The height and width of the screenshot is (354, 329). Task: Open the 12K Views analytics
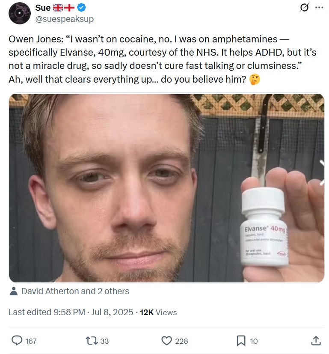coord(158,312)
